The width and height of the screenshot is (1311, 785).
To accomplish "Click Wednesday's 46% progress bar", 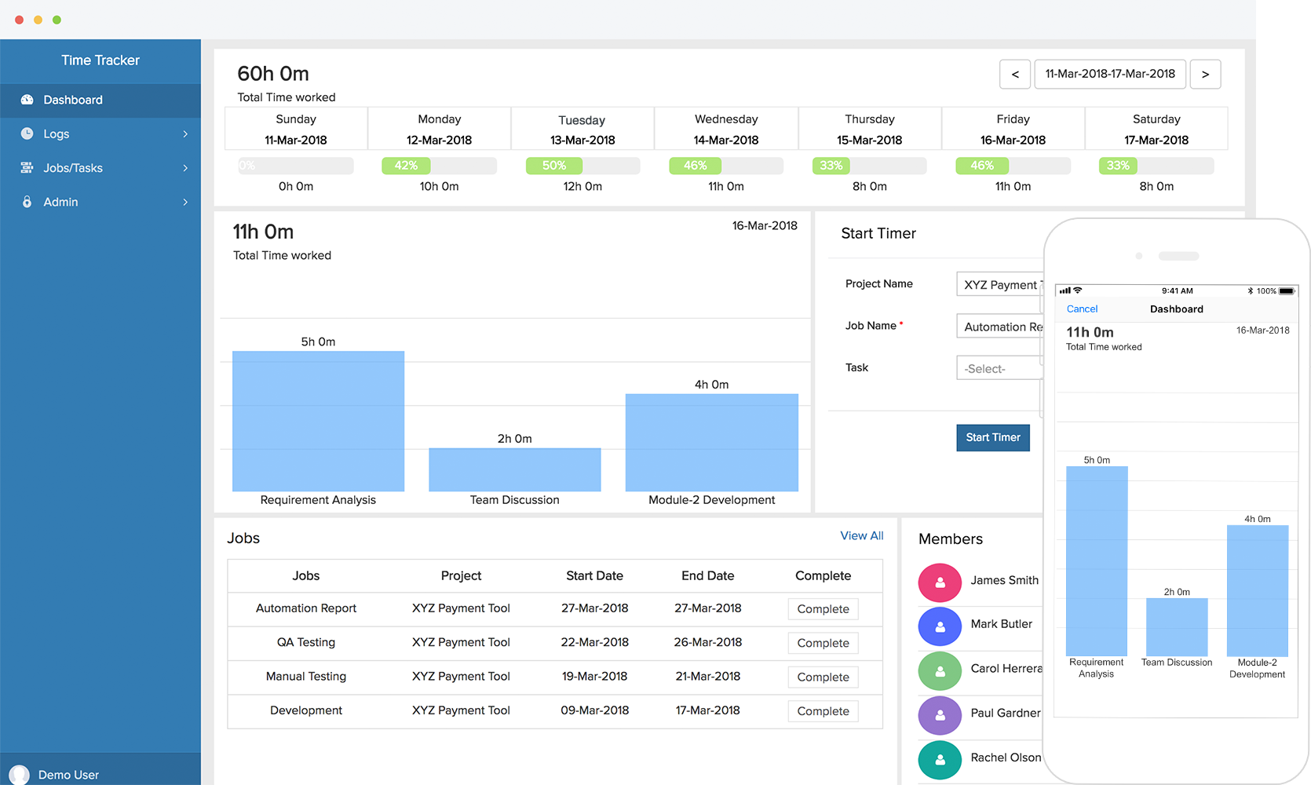I will pos(696,166).
